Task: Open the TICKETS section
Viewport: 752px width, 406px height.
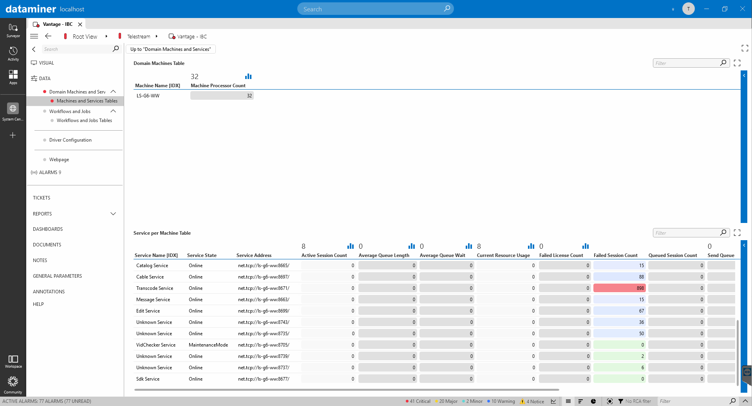Action: pyautogui.click(x=42, y=198)
